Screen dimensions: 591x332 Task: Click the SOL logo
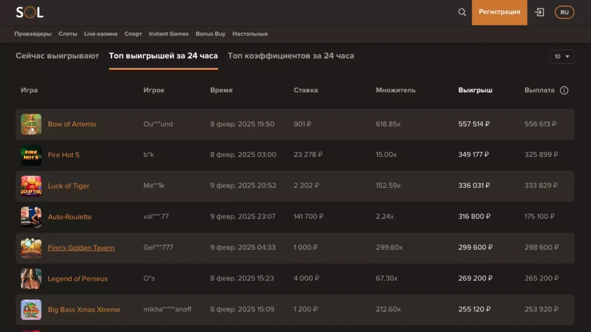click(x=29, y=12)
